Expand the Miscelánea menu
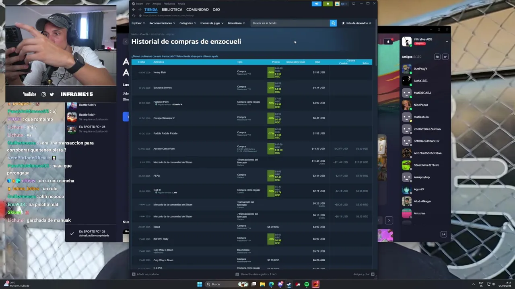Viewport: 515px width, 289px height. click(236, 23)
